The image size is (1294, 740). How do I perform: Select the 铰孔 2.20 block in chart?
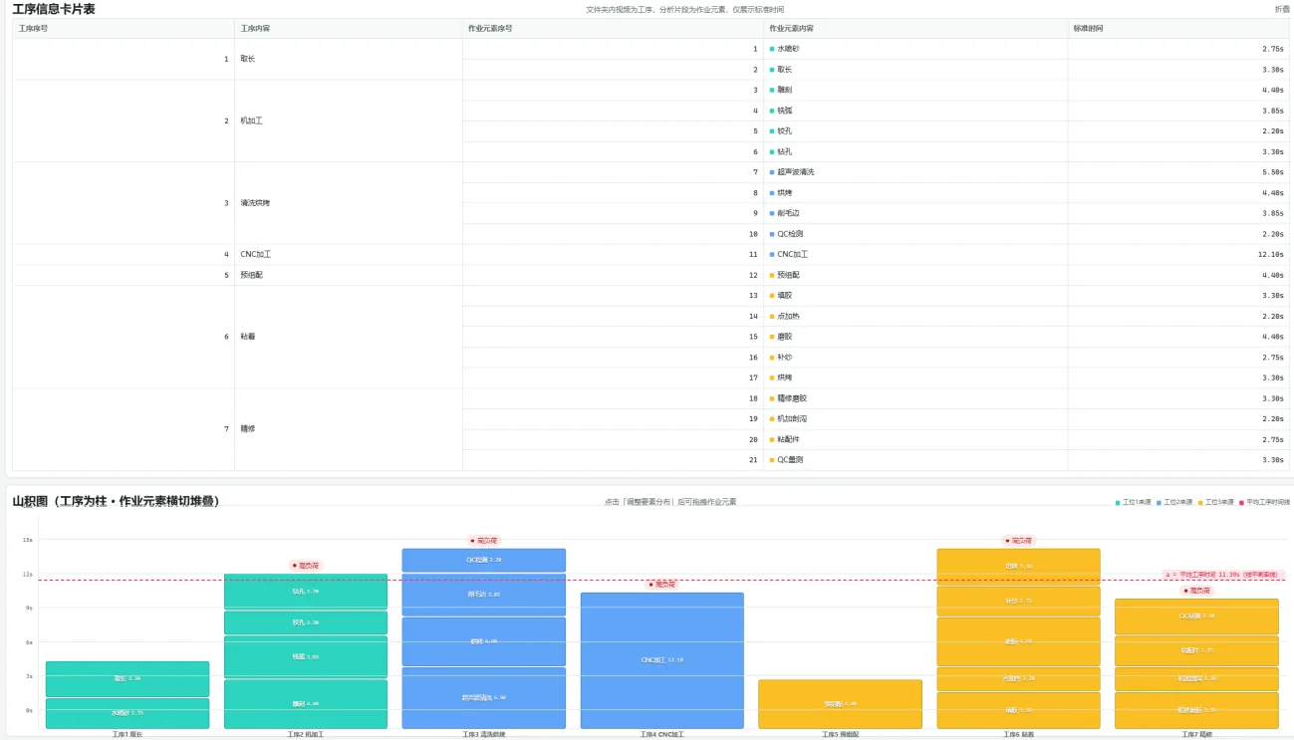pyautogui.click(x=306, y=622)
